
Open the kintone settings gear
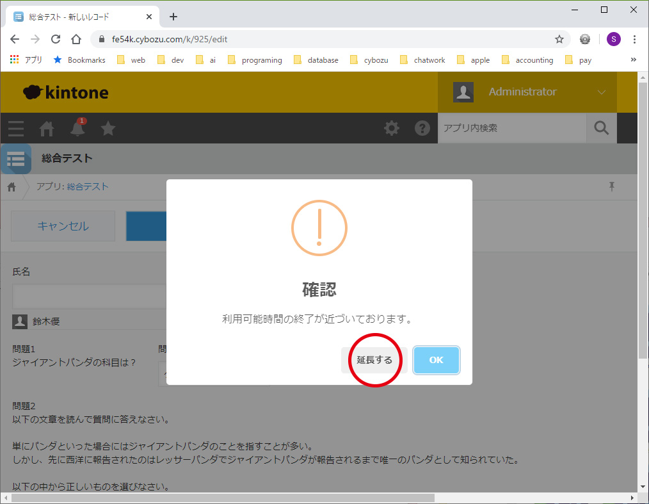(x=392, y=128)
